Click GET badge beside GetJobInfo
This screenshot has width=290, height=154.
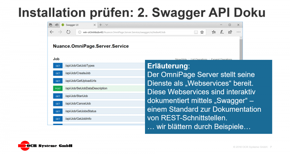(x=58, y=119)
